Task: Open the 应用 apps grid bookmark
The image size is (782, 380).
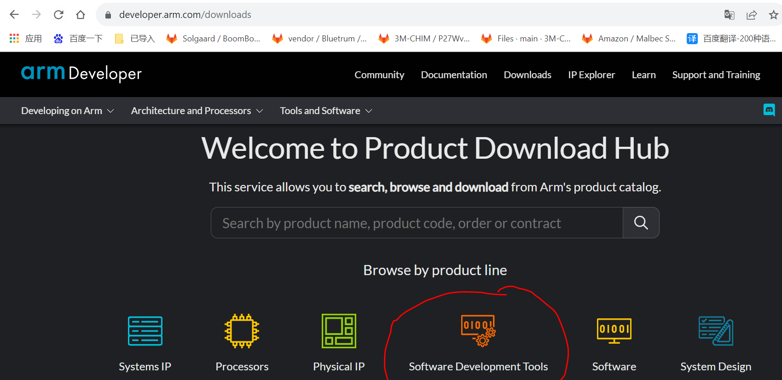Action: tap(26, 39)
